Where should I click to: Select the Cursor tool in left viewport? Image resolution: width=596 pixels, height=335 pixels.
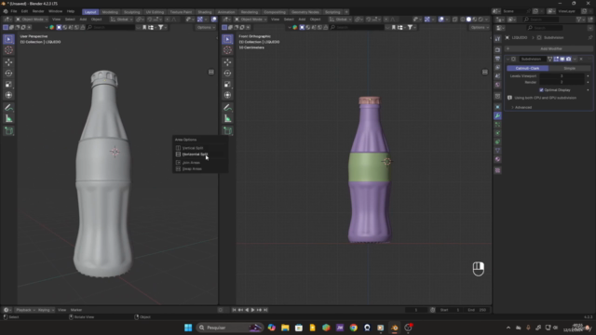click(x=8, y=50)
